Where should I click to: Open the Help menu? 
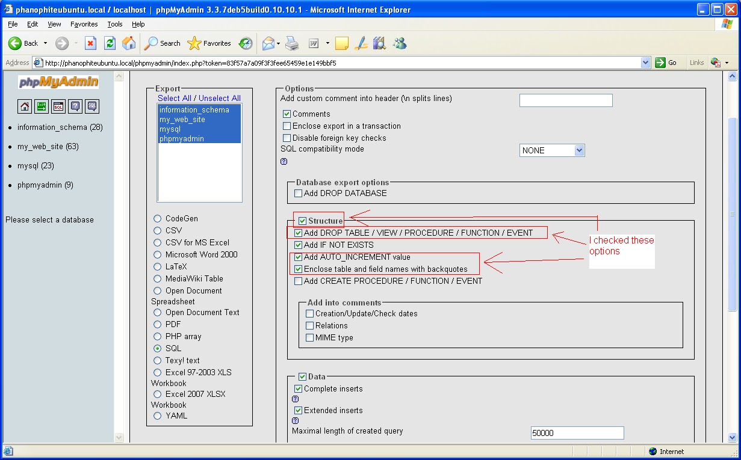point(138,24)
